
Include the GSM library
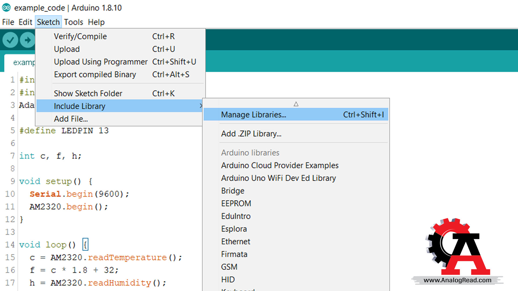[296, 267]
